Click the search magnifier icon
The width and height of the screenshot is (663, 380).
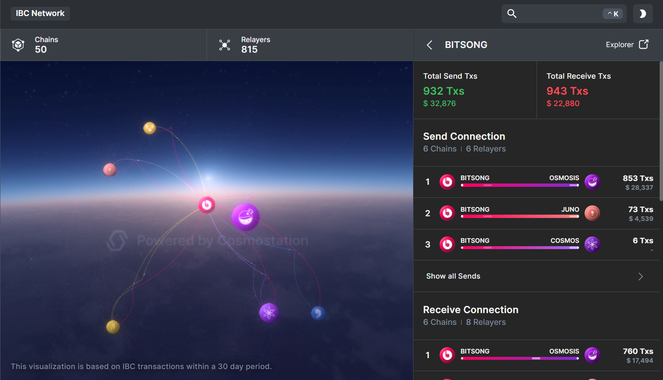pyautogui.click(x=512, y=13)
